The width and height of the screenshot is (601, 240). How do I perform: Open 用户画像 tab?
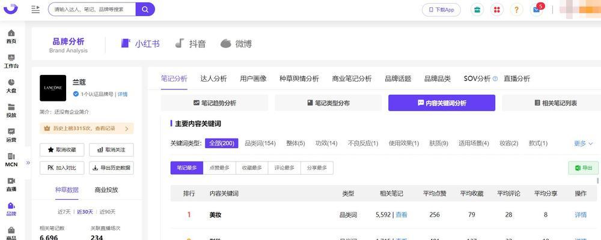[253, 79]
